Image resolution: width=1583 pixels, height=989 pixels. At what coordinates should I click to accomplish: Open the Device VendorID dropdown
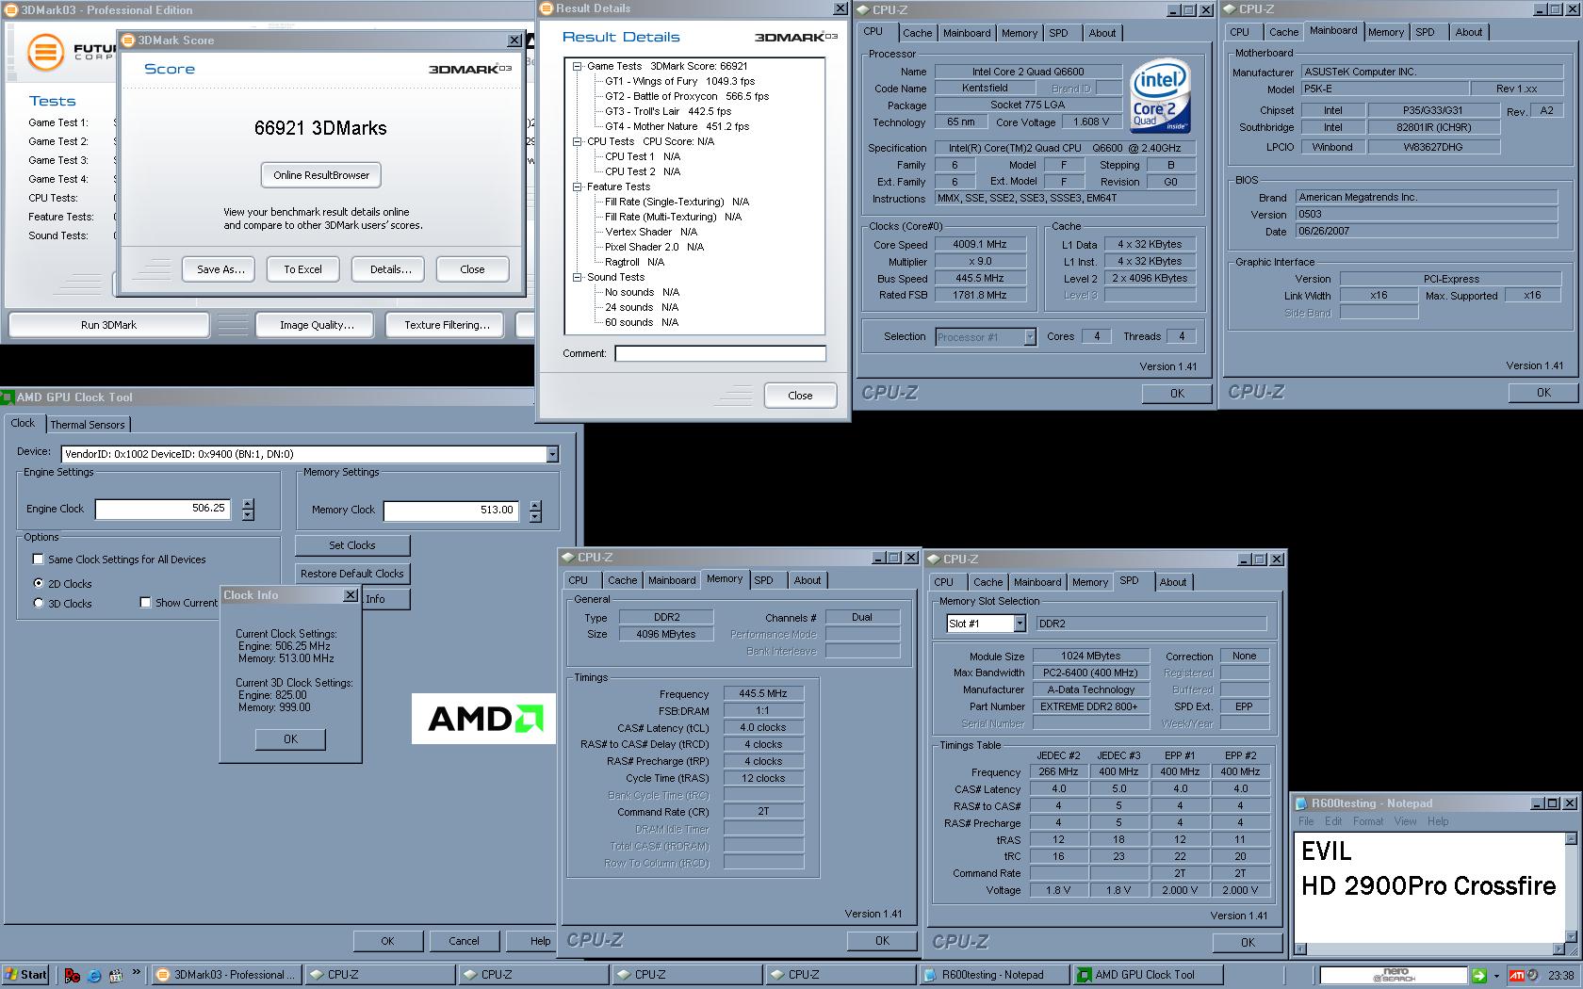coord(552,455)
